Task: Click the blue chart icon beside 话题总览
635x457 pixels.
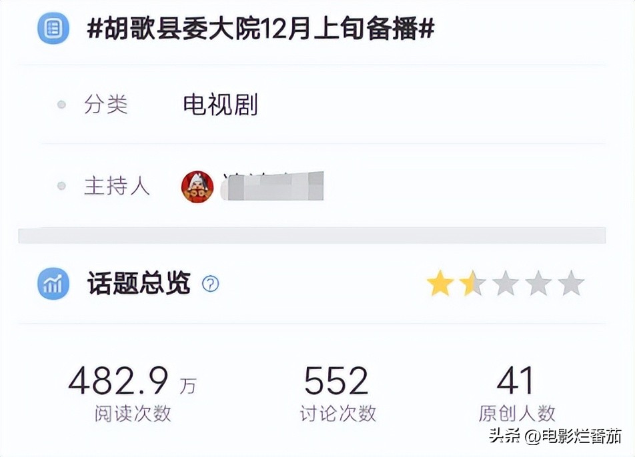Action: (x=53, y=284)
